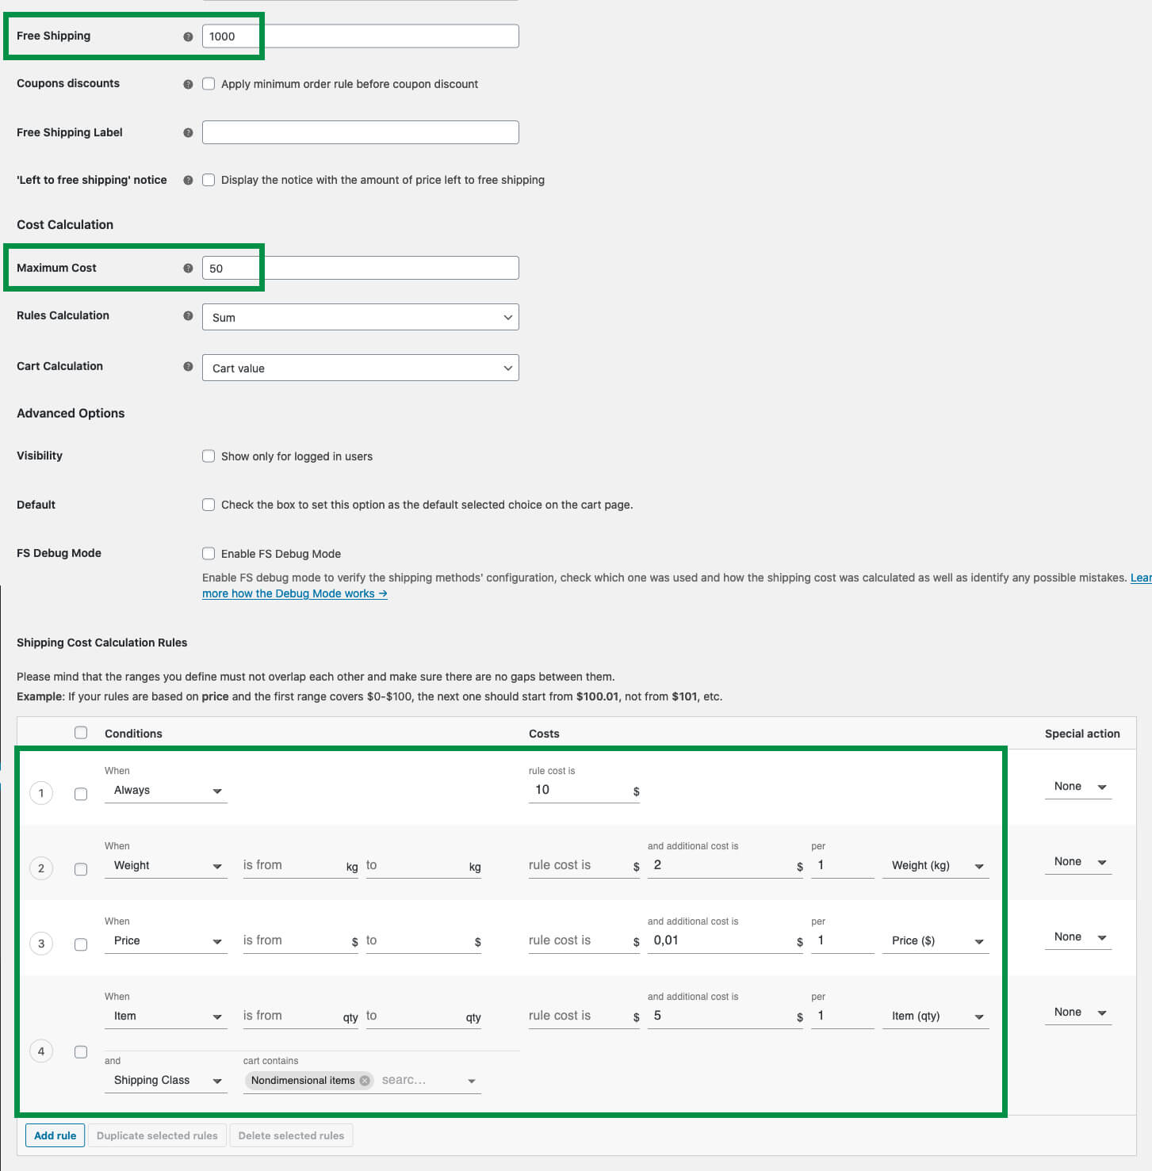The height and width of the screenshot is (1171, 1152).
Task: Click the help icon beside Cart Calculation
Action: click(x=188, y=366)
